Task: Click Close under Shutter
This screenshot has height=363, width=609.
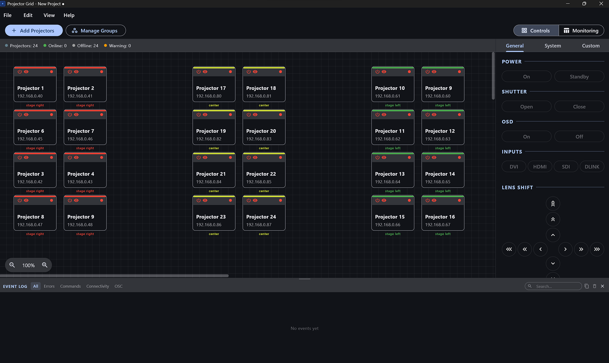Action: (x=579, y=107)
